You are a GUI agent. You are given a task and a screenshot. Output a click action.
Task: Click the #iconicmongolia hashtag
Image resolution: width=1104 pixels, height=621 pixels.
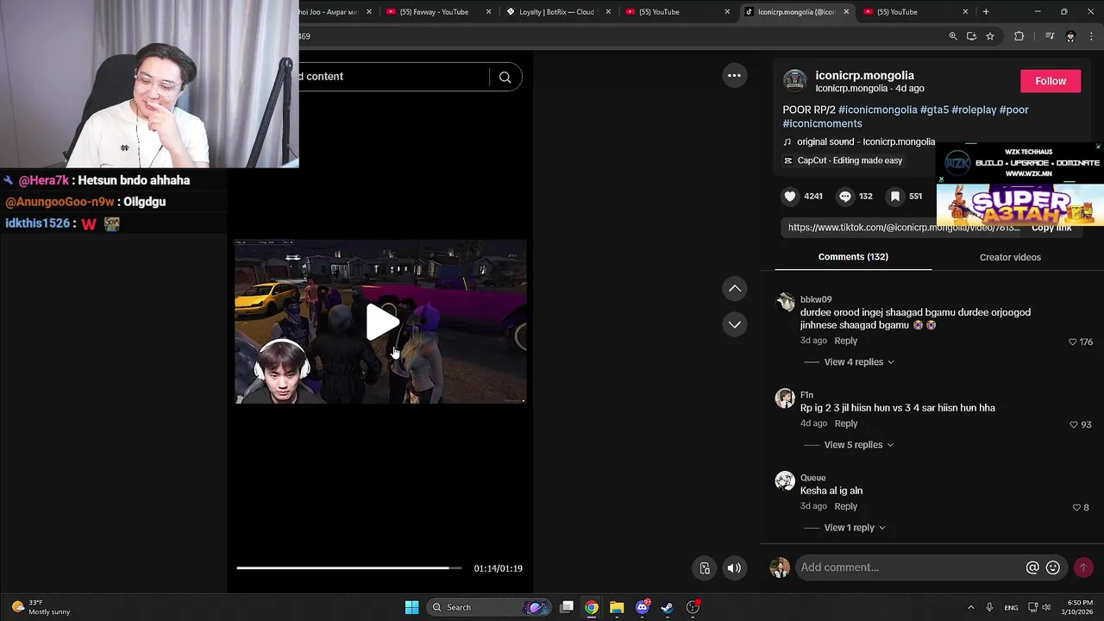point(877,110)
